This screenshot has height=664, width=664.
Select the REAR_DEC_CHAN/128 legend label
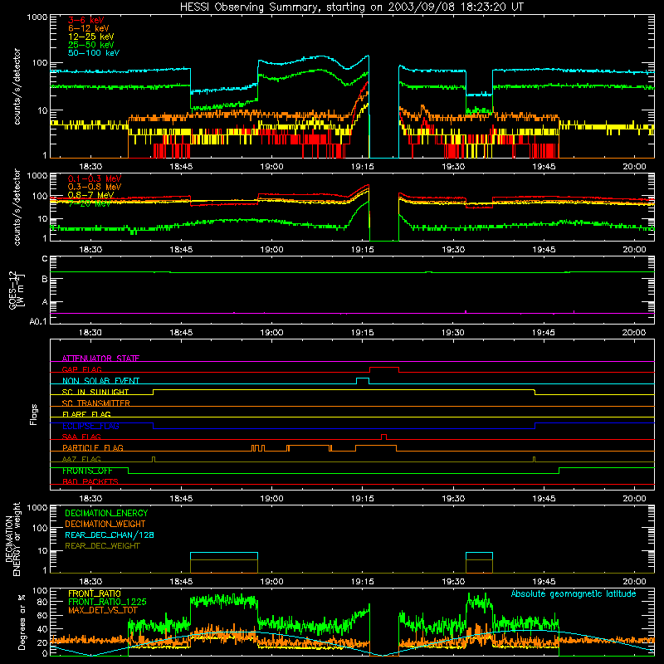[110, 535]
